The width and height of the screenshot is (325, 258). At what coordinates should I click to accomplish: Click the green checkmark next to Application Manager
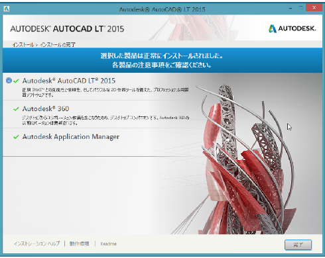(16, 137)
